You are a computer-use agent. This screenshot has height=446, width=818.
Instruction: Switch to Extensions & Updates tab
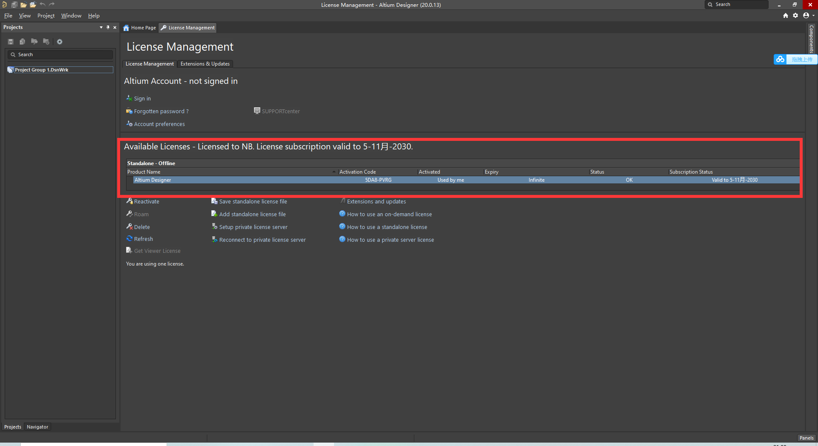click(x=205, y=64)
